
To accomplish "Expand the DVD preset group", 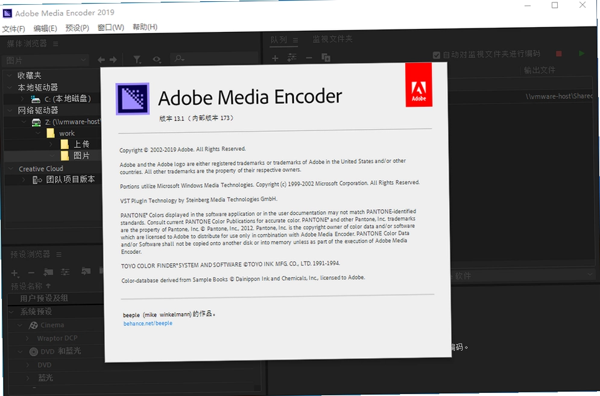I will pos(28,365).
